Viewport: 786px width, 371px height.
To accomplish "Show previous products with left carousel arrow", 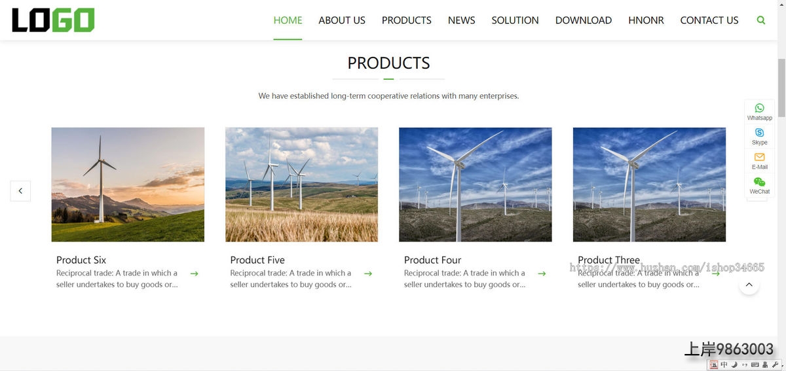I will coord(20,191).
